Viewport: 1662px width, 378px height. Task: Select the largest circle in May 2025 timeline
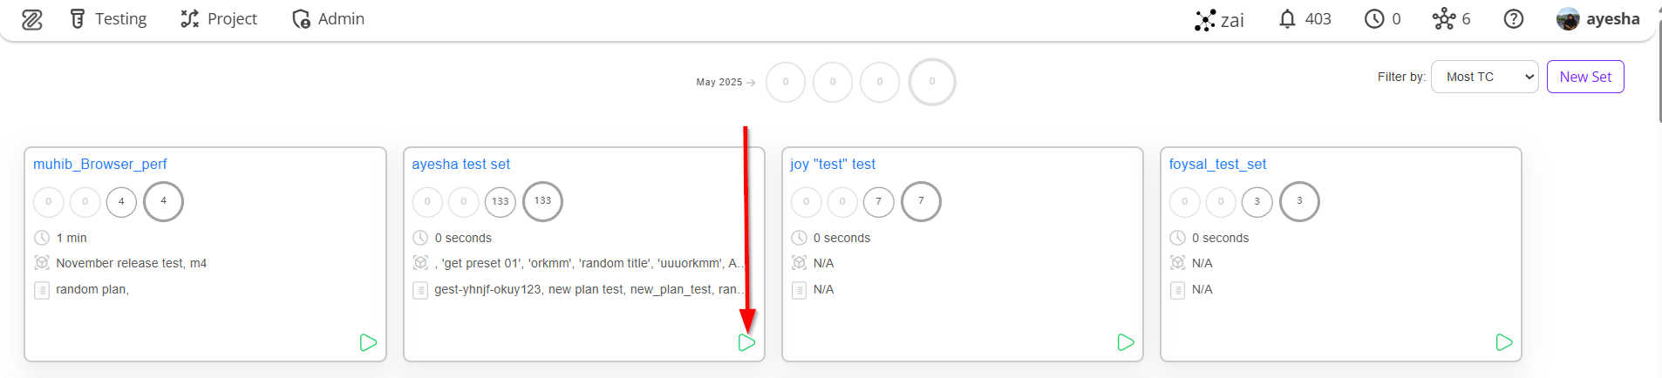932,82
